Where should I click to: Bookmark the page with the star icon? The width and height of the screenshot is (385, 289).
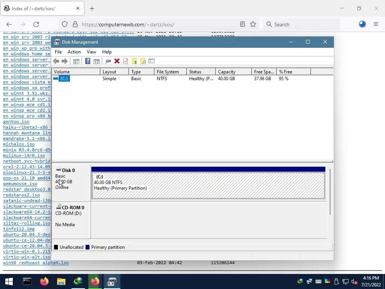pos(253,24)
